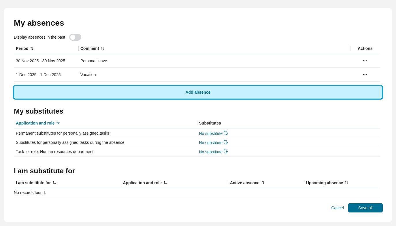This screenshot has height=226, width=396.
Task: Sort by Application and role in My substitutes
Action: [58, 123]
